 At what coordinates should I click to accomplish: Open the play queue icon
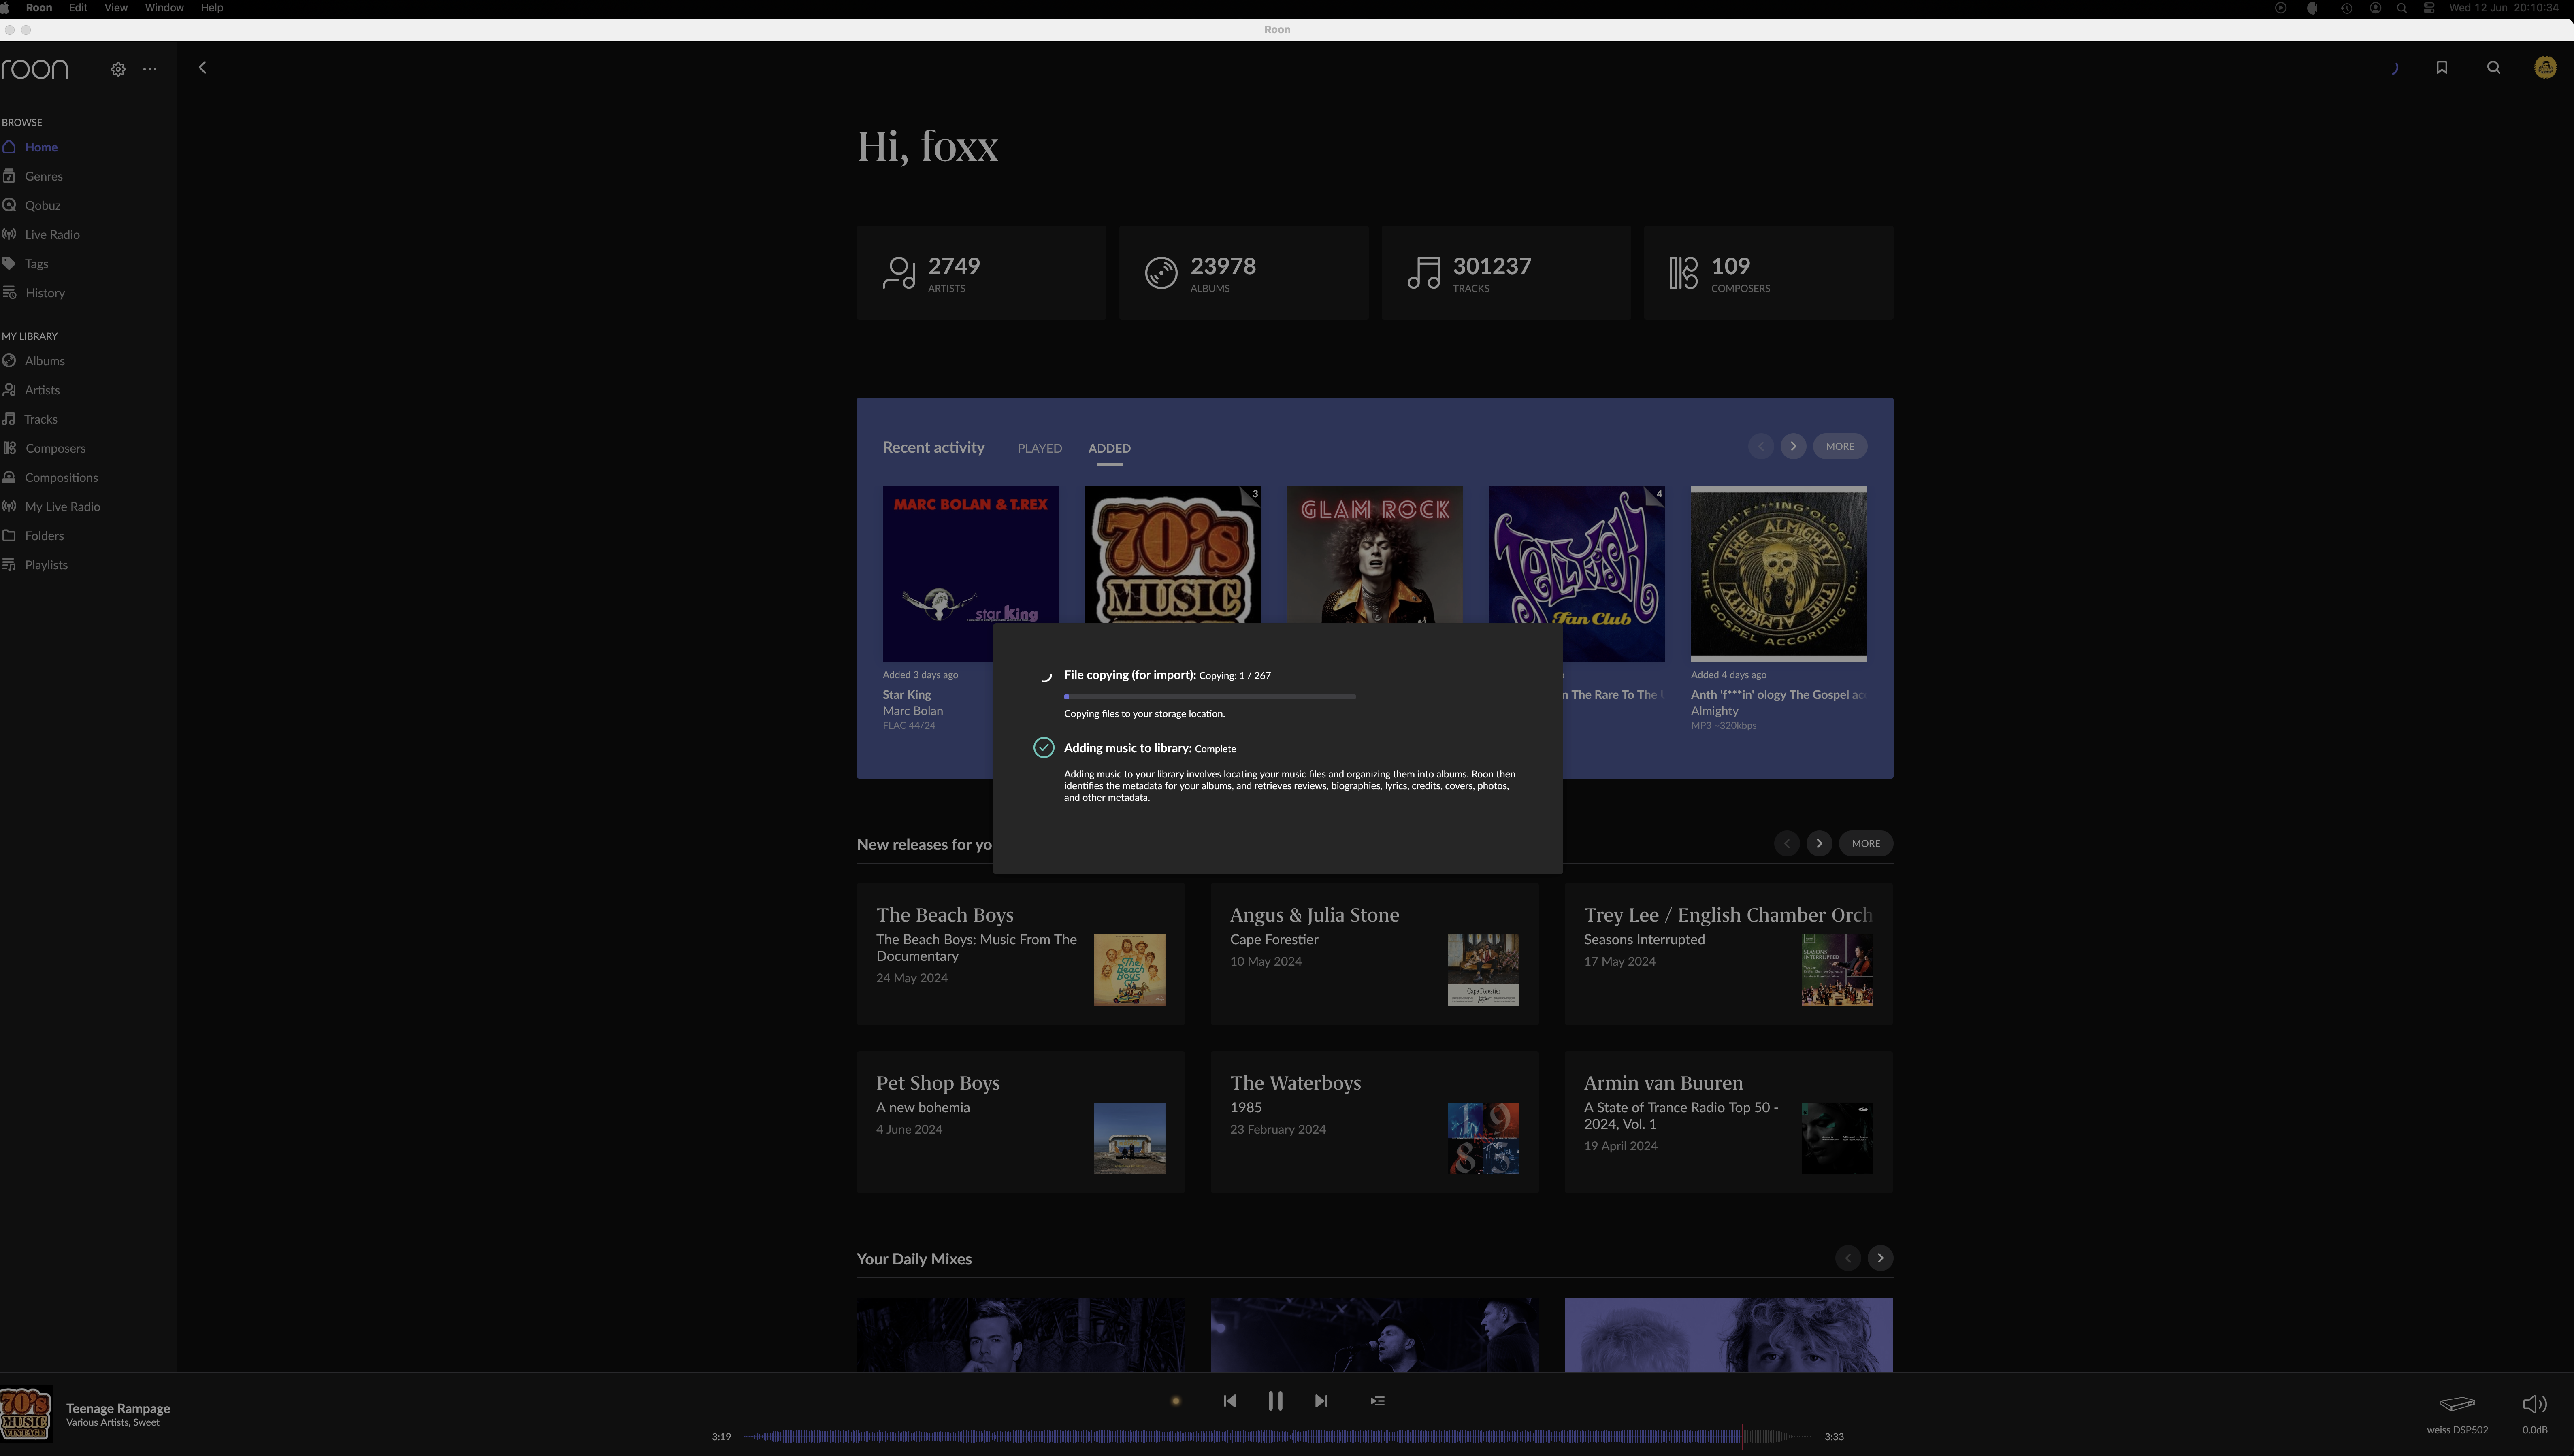click(x=1377, y=1401)
